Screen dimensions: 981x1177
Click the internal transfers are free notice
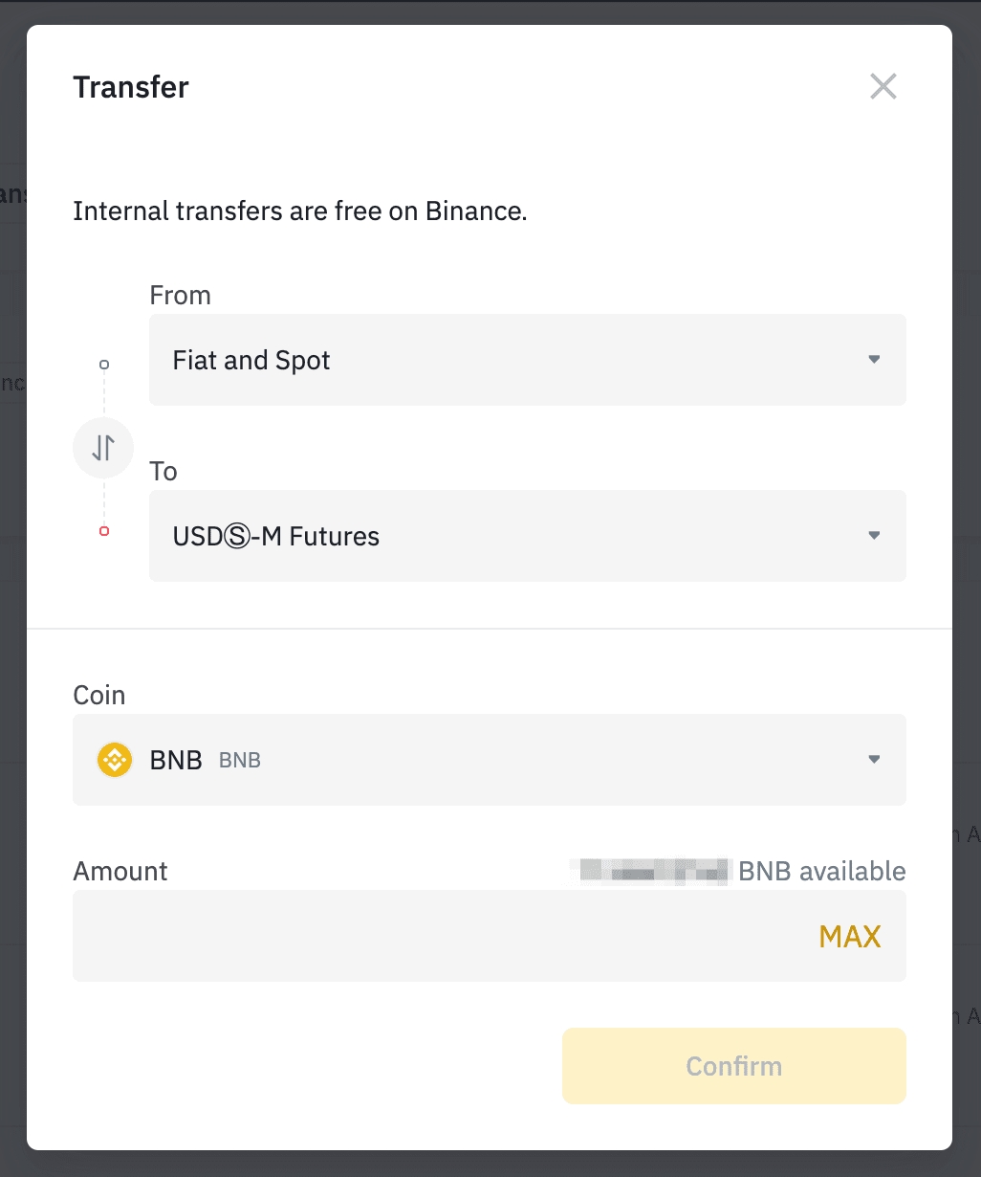[x=300, y=211]
